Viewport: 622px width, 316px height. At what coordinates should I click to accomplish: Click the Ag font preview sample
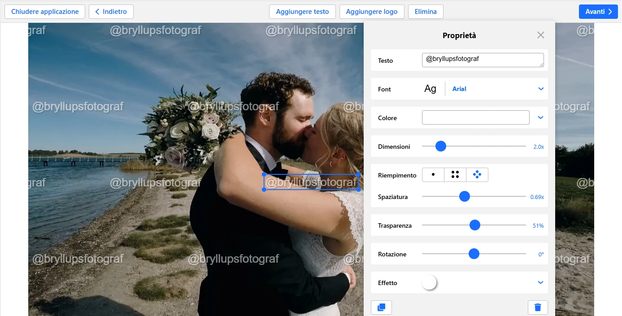tap(430, 88)
